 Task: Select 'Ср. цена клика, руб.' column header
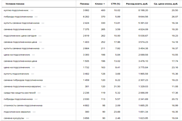tap(166, 4)
